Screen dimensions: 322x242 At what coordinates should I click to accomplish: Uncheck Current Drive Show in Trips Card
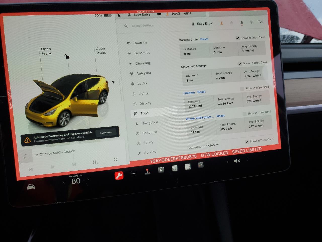click(x=237, y=38)
